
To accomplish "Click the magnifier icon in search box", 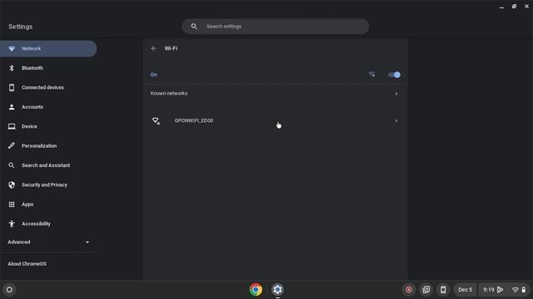I will 194,27.
